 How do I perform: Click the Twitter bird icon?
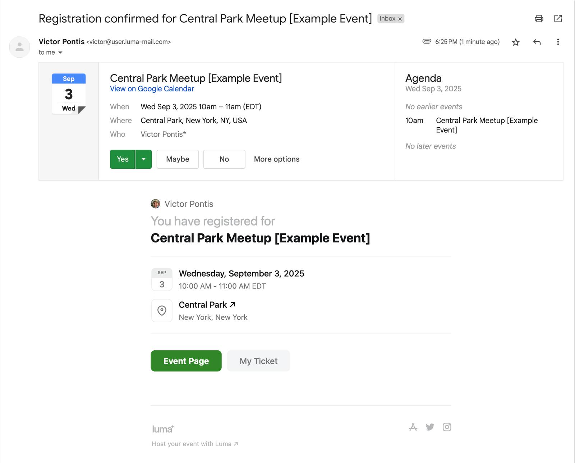430,427
